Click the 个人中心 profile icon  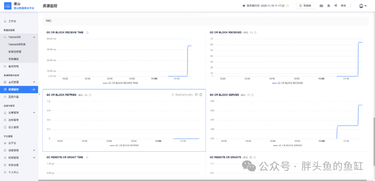(x=5, y=172)
